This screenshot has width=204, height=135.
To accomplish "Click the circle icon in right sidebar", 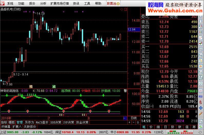I will (201, 83).
